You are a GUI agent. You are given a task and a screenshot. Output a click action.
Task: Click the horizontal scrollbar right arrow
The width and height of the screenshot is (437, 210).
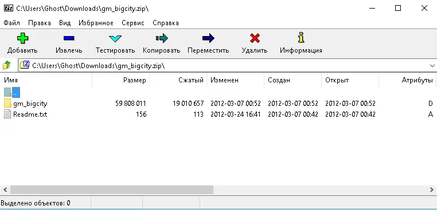click(432, 190)
